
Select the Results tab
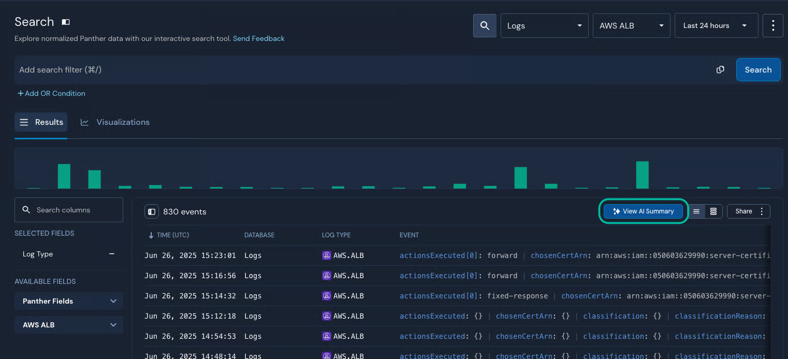pos(40,122)
